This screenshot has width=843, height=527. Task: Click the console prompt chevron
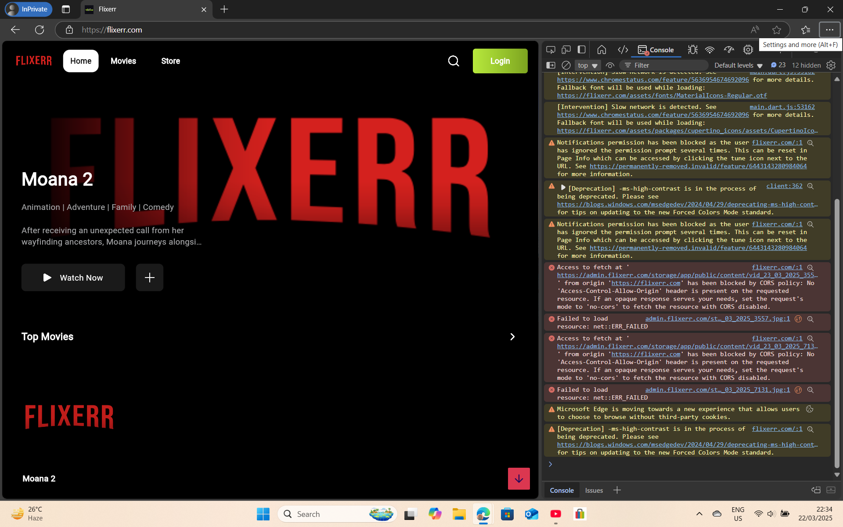(551, 464)
